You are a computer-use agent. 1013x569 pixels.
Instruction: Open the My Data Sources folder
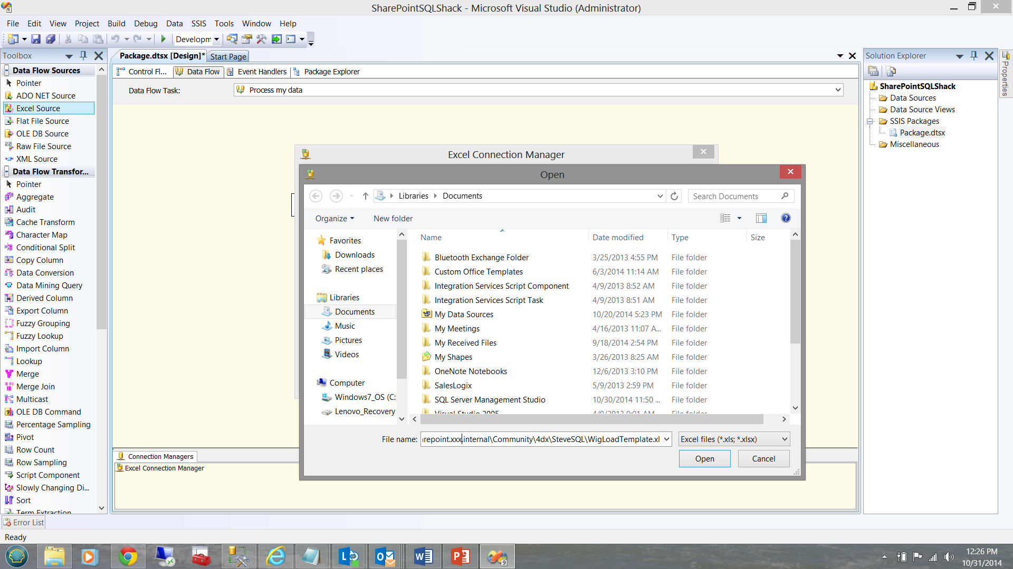[464, 315]
